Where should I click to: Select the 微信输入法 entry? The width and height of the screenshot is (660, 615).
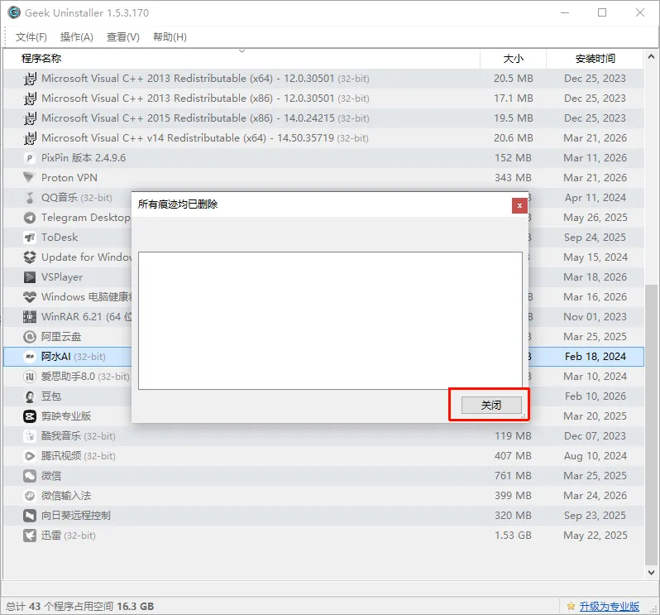point(323,496)
